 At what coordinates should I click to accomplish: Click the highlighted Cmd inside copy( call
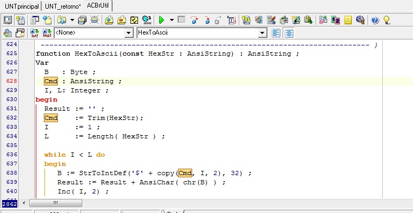point(185,173)
